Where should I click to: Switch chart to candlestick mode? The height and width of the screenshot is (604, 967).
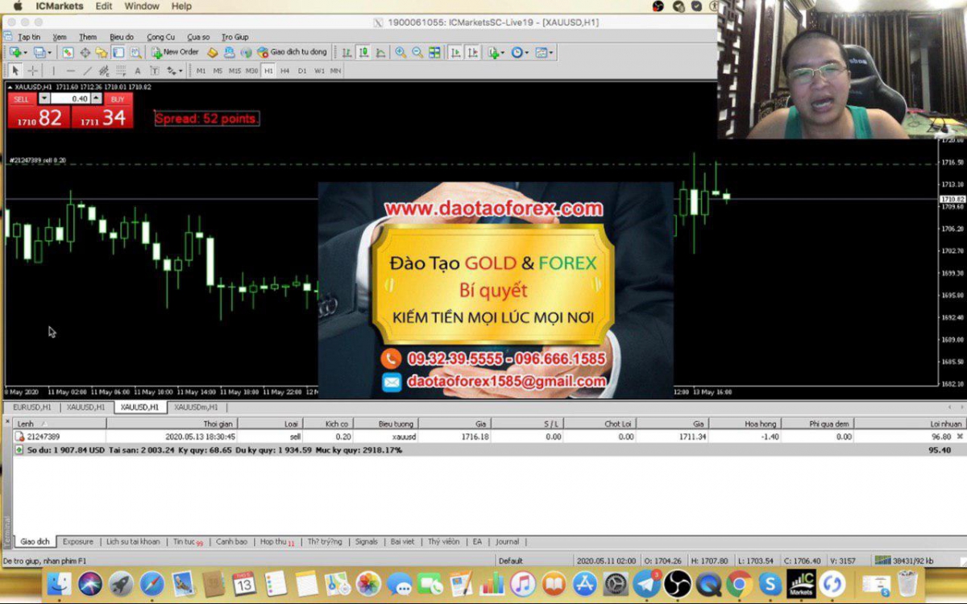coord(363,52)
